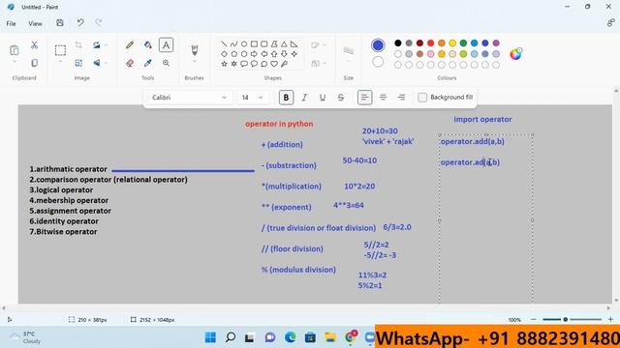Viewport: 620px width, 348px height.
Task: Open taskbar Search
Action: click(x=231, y=337)
